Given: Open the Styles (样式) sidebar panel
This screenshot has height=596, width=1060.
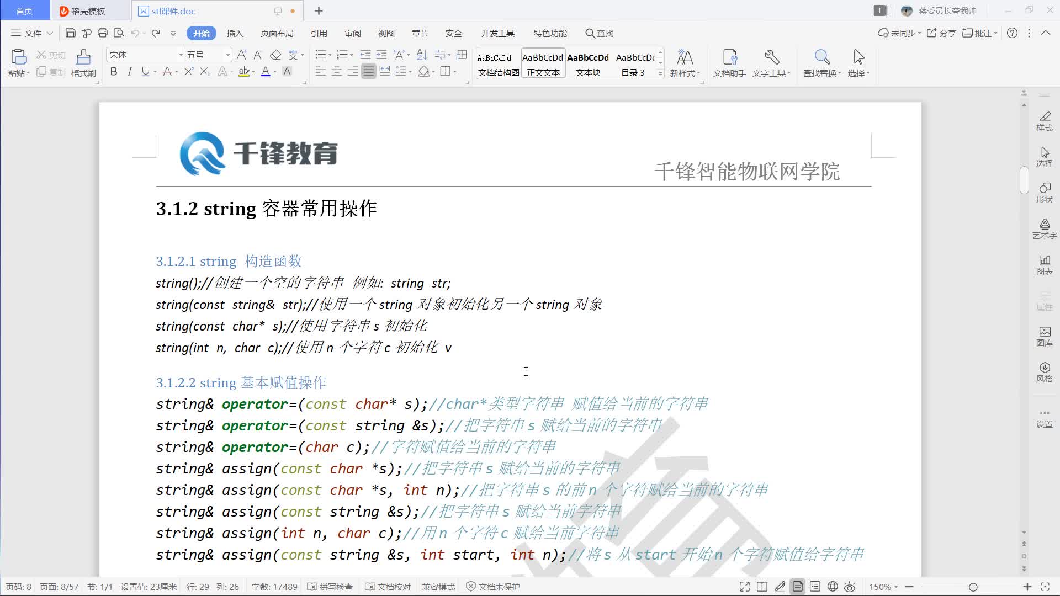Looking at the screenshot, I should click(1045, 121).
